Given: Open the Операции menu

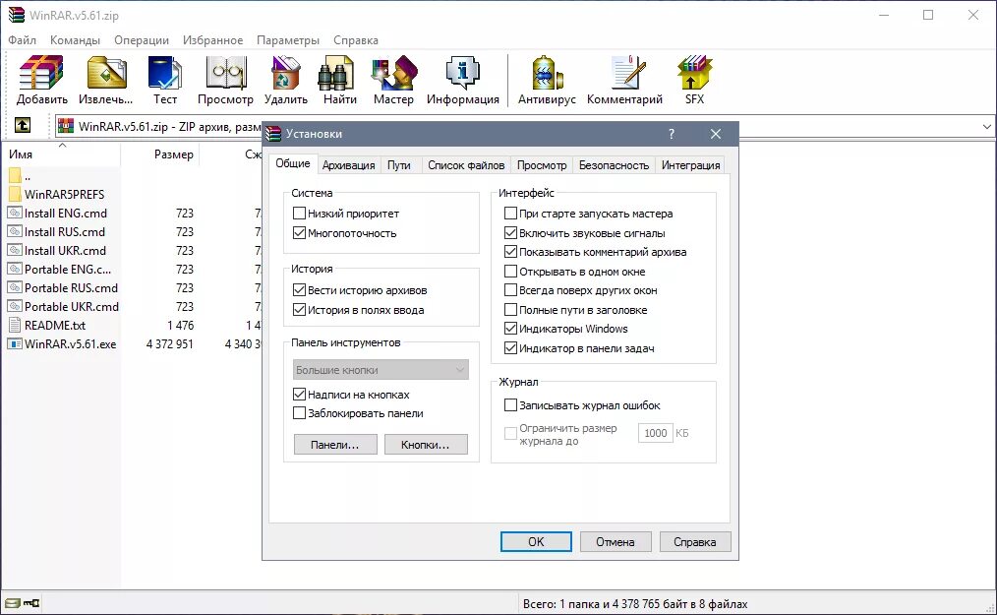Looking at the screenshot, I should 142,40.
